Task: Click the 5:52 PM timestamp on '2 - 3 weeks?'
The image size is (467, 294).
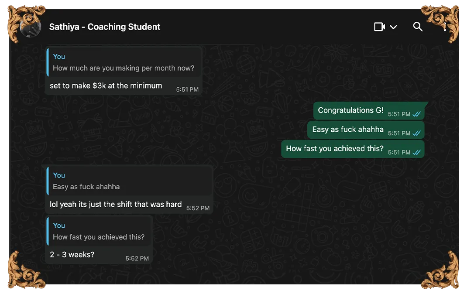Action: tap(137, 259)
